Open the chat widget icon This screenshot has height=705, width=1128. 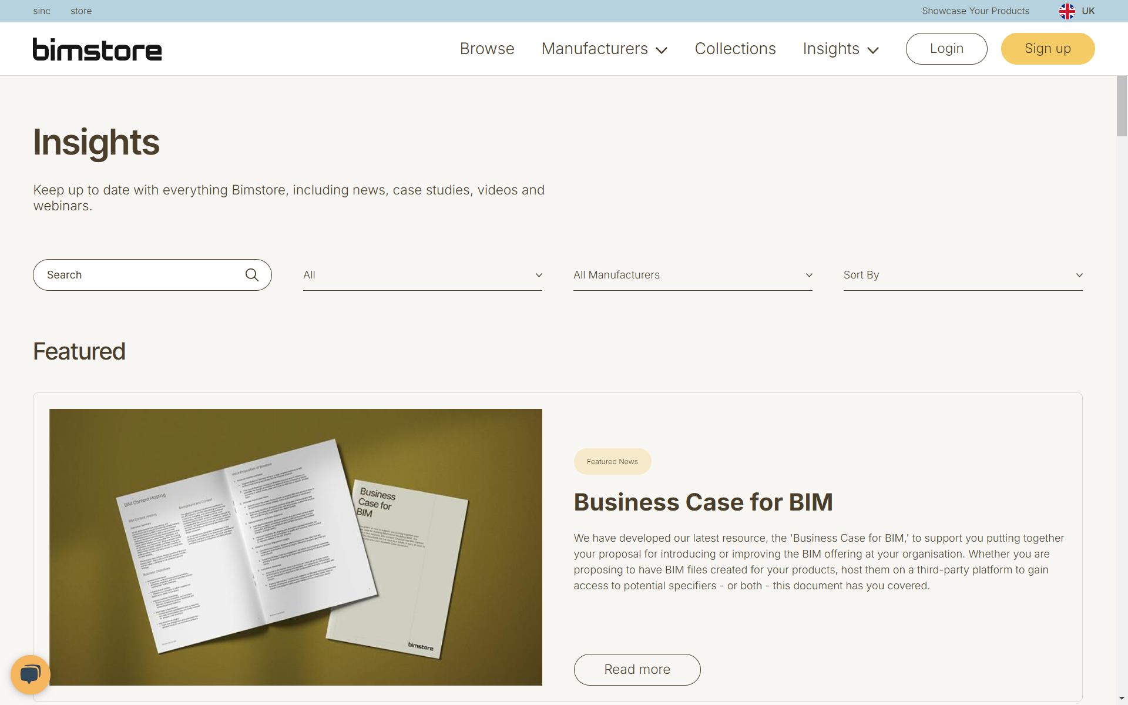[x=31, y=674]
